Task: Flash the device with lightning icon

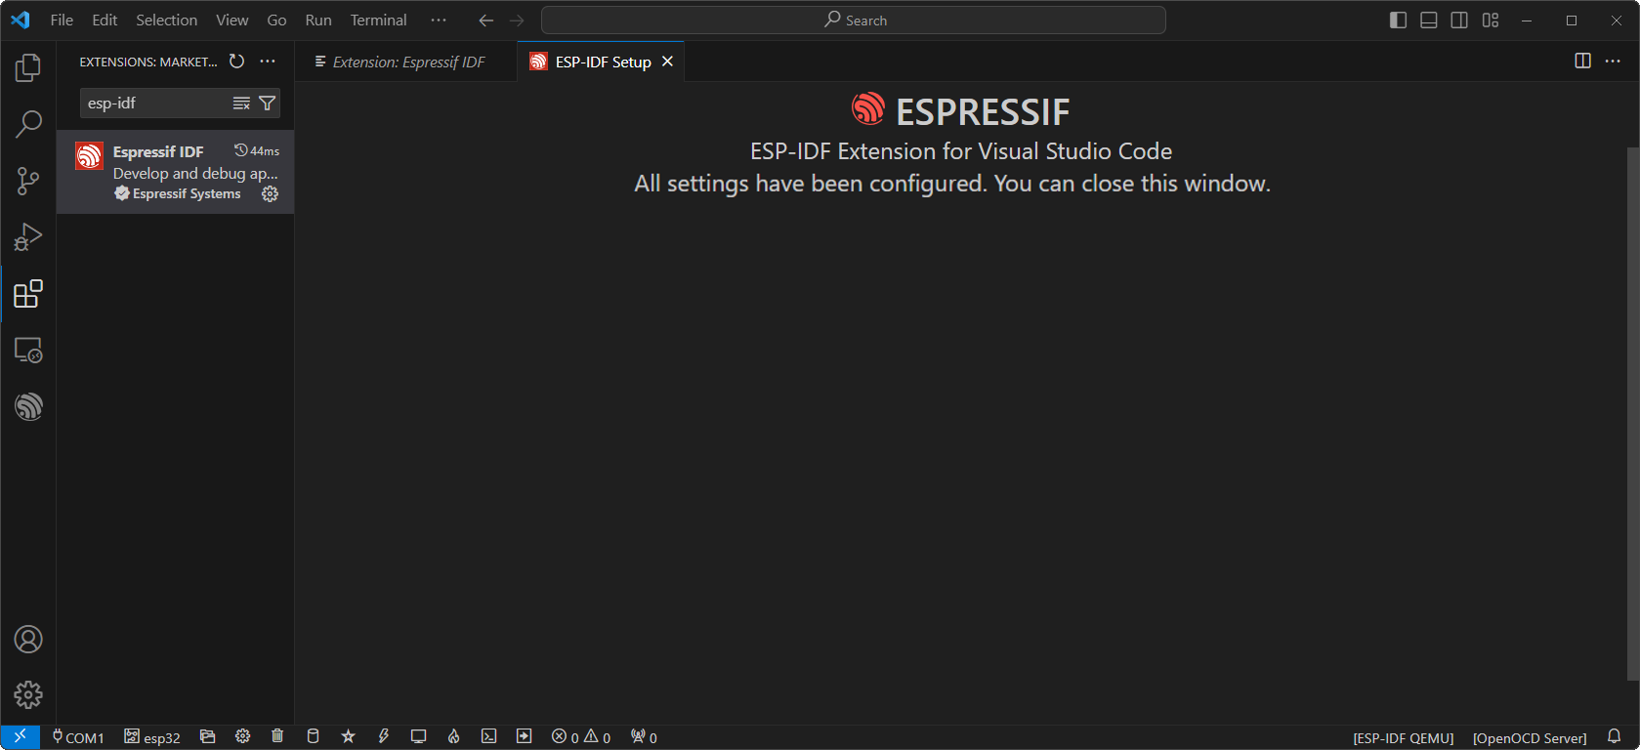Action: click(x=383, y=737)
